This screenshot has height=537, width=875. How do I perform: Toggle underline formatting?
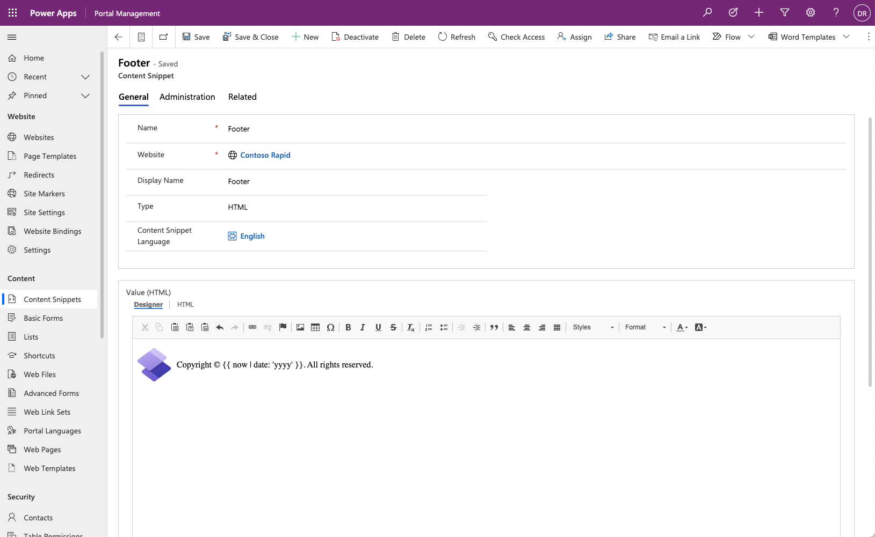point(378,327)
